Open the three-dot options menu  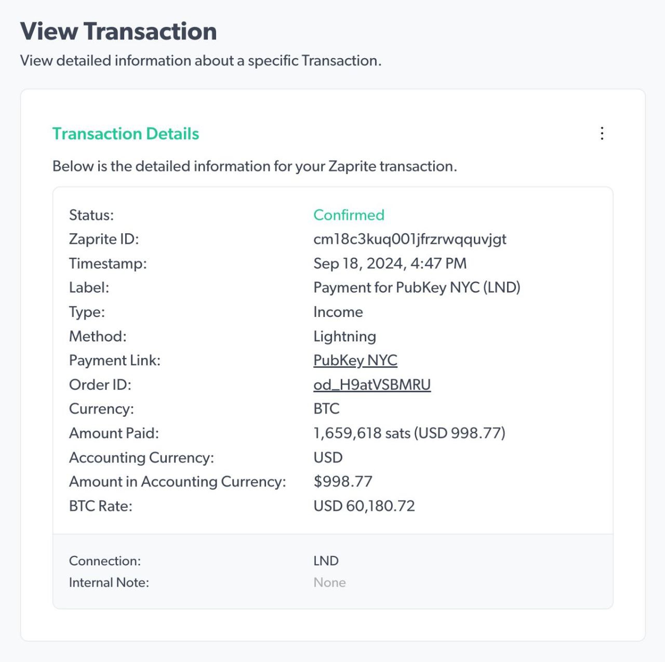pos(602,134)
